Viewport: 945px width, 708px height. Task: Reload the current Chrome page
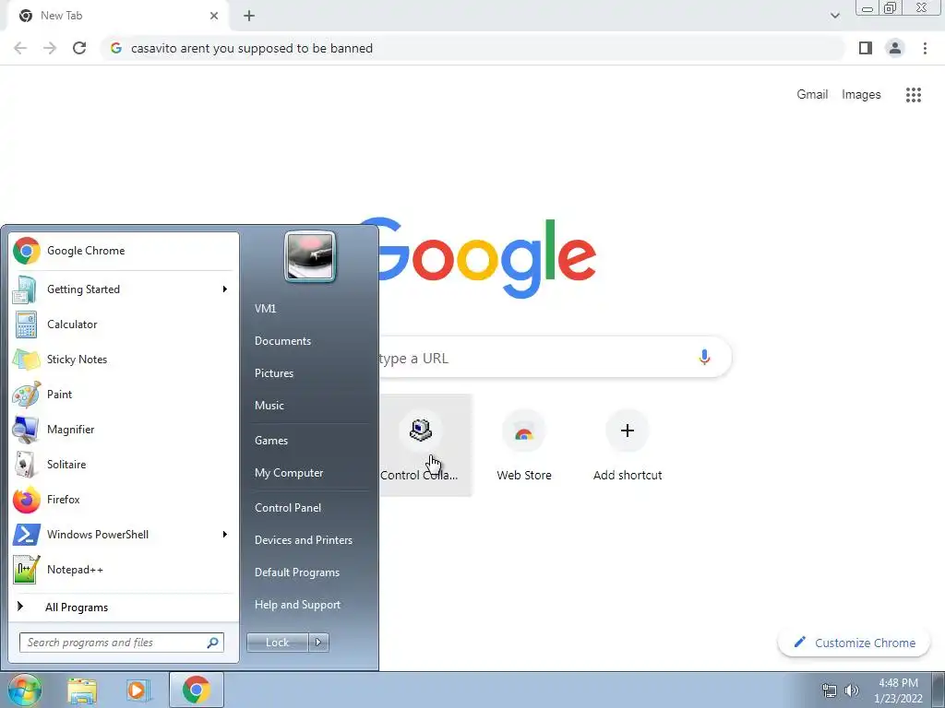point(79,48)
